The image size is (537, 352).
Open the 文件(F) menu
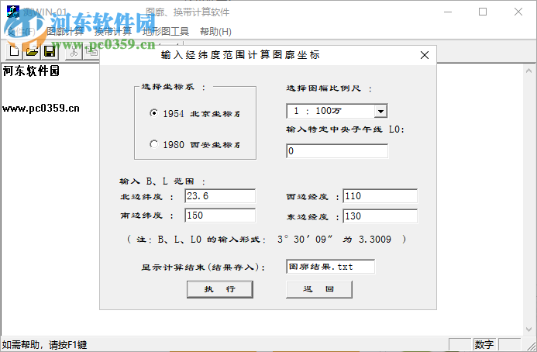point(21,32)
